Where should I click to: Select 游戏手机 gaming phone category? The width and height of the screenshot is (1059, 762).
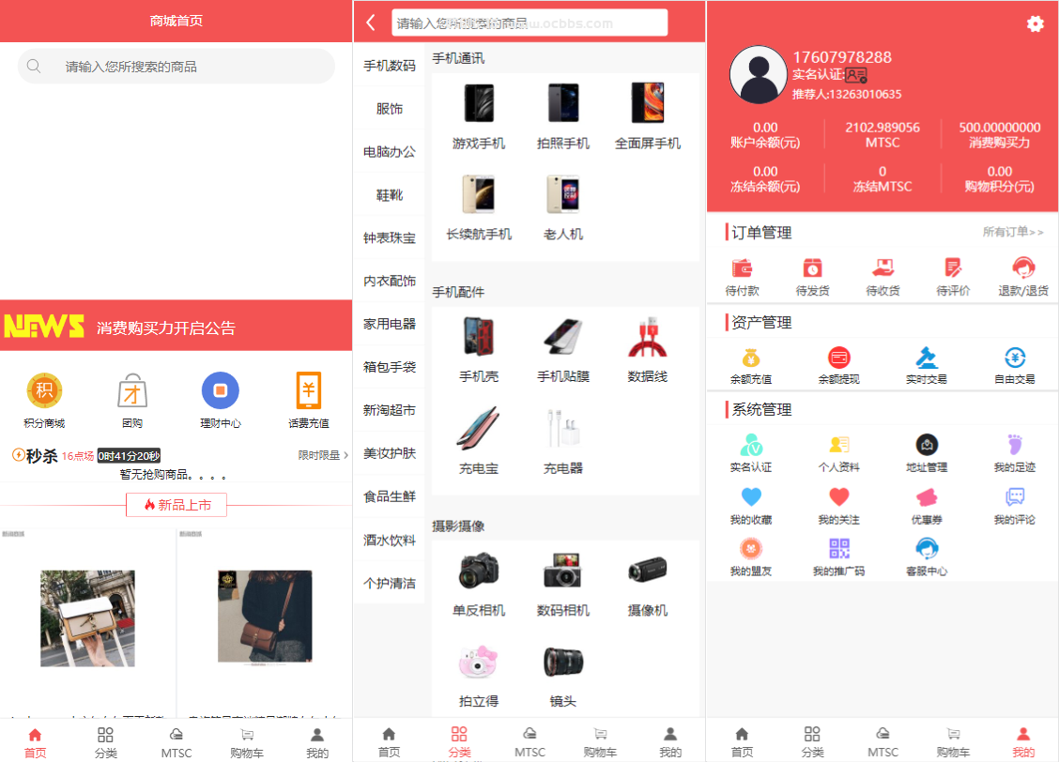tap(479, 116)
